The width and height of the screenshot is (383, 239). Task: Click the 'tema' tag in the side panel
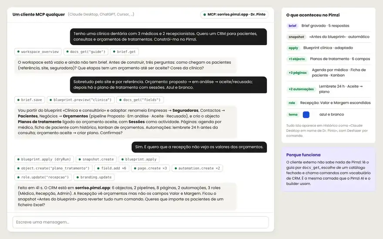coord(293,115)
